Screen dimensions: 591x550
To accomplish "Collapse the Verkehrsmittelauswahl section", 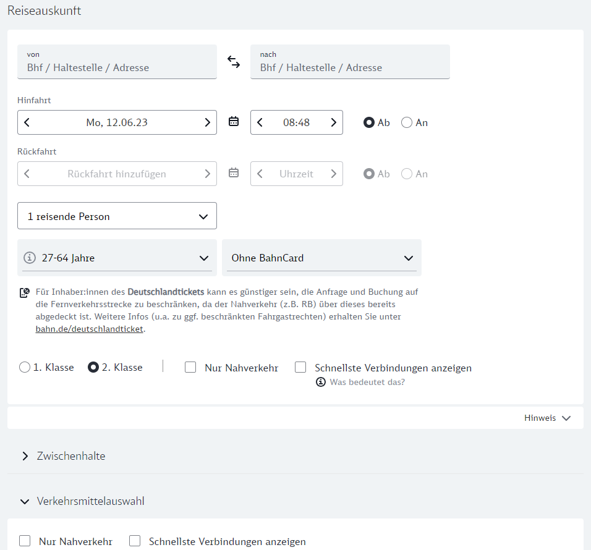I will coord(83,501).
